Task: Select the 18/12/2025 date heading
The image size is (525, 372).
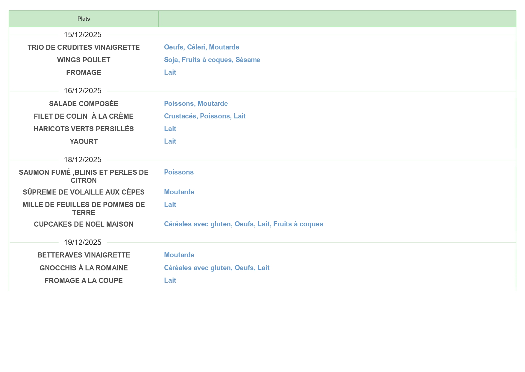Action: (x=83, y=160)
